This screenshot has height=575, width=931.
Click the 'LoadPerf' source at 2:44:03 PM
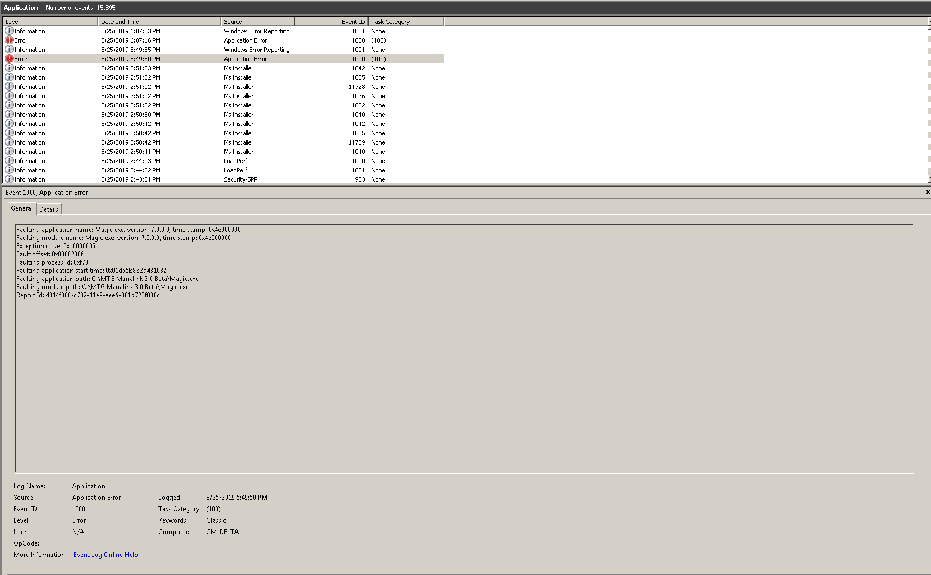(x=235, y=161)
